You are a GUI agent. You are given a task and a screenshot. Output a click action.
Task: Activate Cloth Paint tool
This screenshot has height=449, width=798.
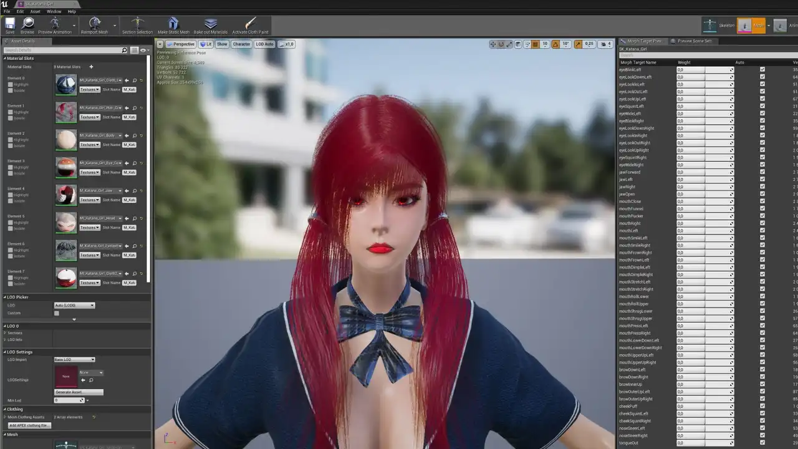tap(250, 25)
